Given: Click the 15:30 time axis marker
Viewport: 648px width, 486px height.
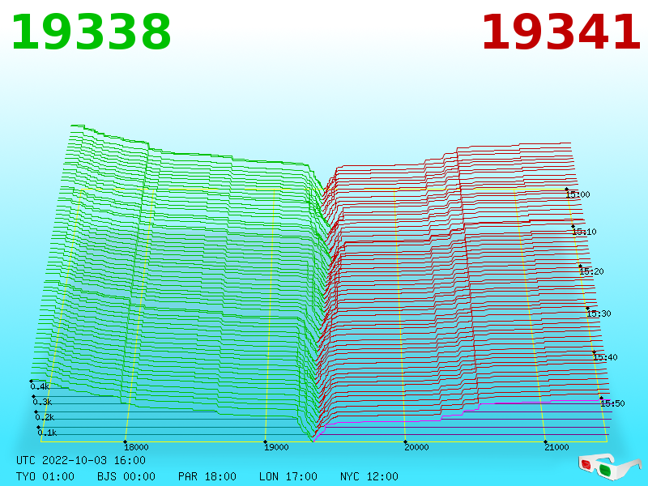Looking at the screenshot, I should 599,313.
